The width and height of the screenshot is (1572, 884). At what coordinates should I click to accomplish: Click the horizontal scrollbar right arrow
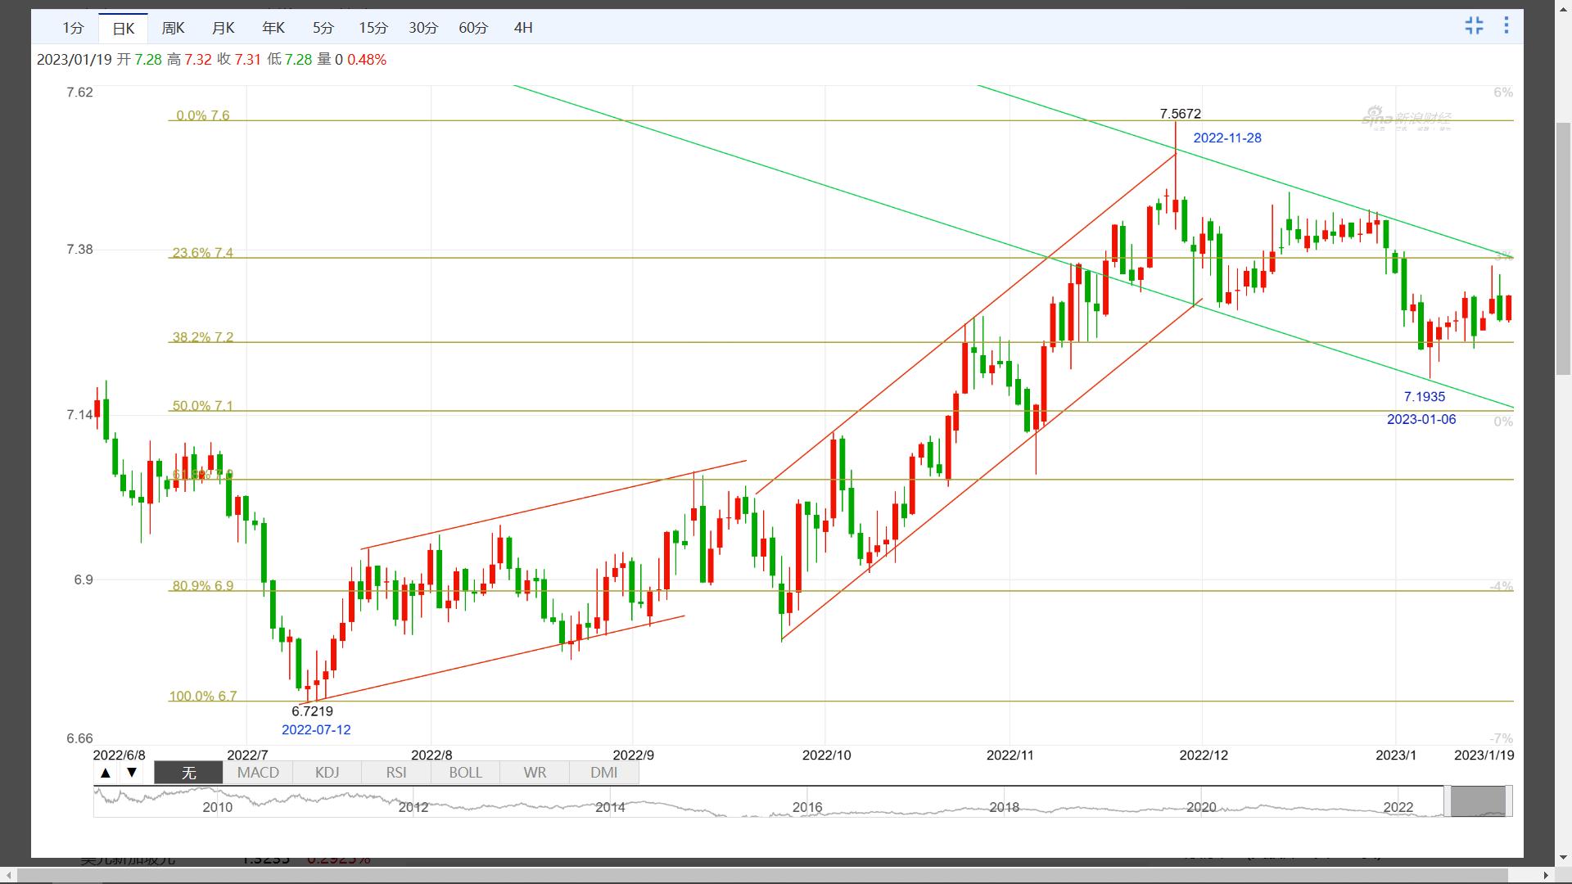1546,876
